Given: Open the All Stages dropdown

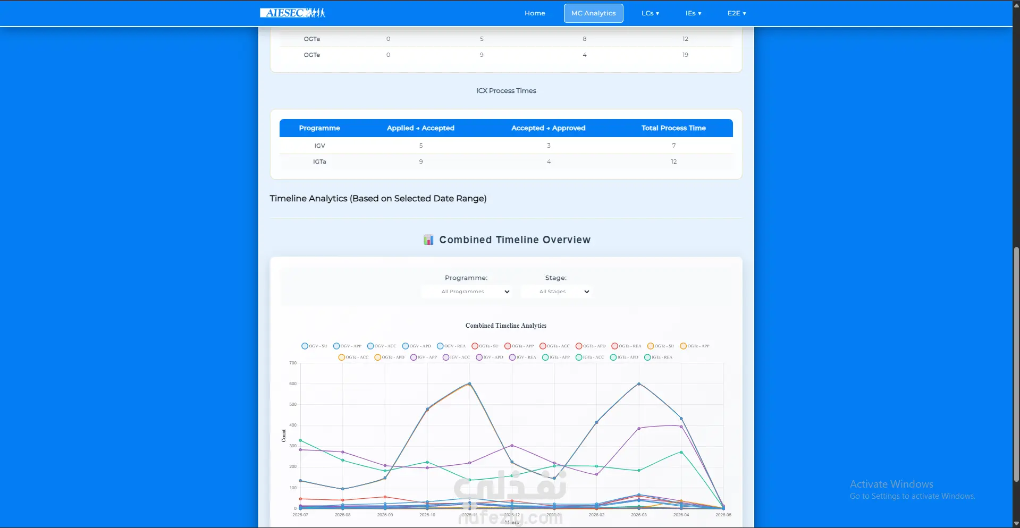Looking at the screenshot, I should tap(557, 292).
